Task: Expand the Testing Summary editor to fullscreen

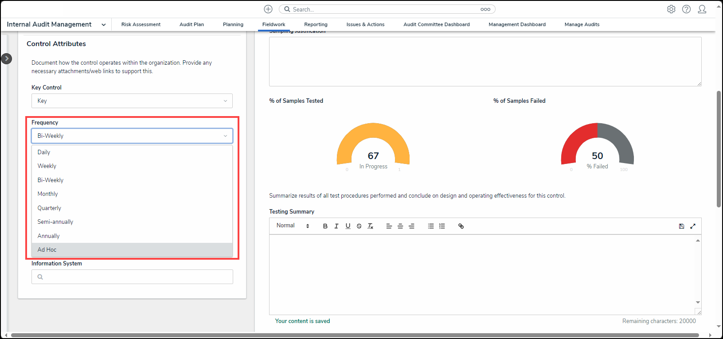Action: coord(693,226)
